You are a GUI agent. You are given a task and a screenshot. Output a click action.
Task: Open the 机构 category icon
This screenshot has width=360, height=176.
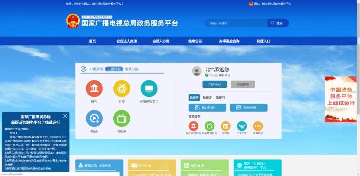(94, 89)
